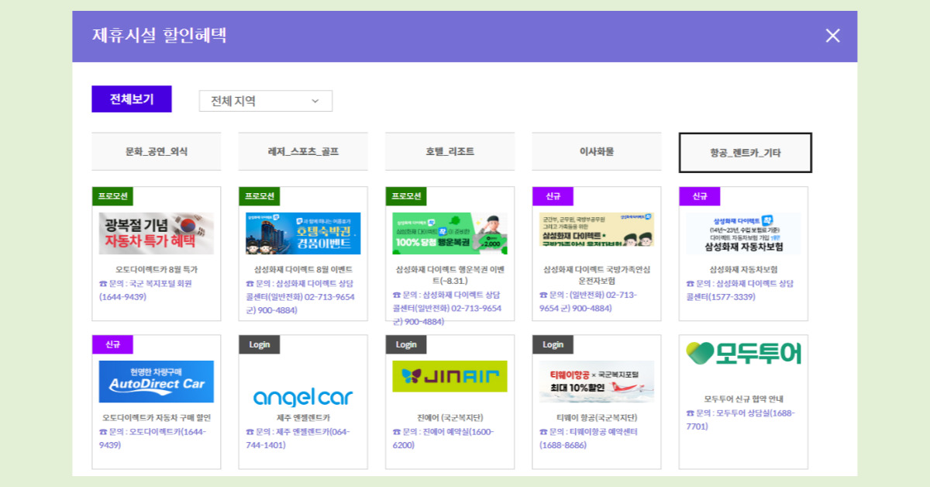Open the 광복절 기념 자동차 특가 혜택 banner
Image resolution: width=930 pixels, height=487 pixels.
157,233
